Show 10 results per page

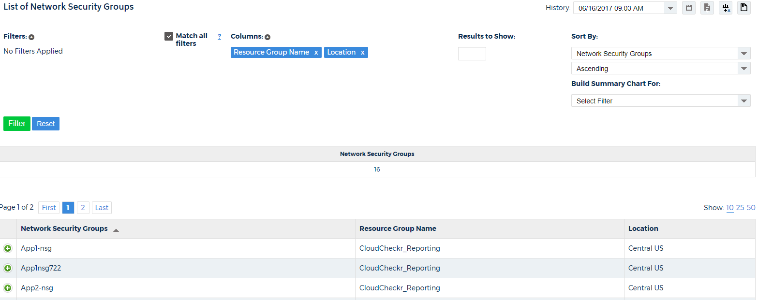click(x=730, y=208)
